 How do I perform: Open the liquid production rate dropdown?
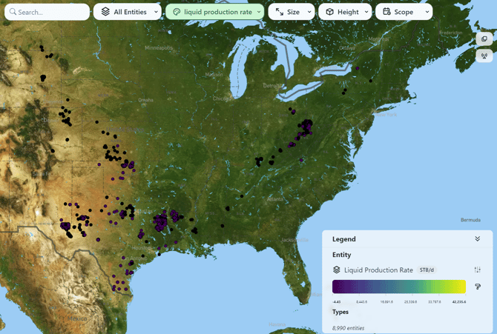tap(259, 12)
